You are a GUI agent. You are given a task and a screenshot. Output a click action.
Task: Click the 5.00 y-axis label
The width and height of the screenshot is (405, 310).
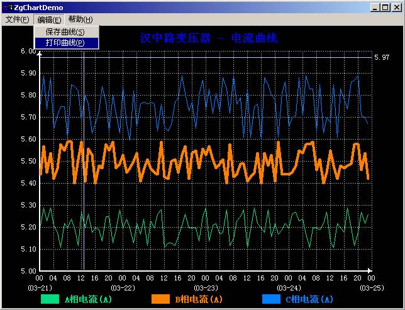[x=28, y=271]
